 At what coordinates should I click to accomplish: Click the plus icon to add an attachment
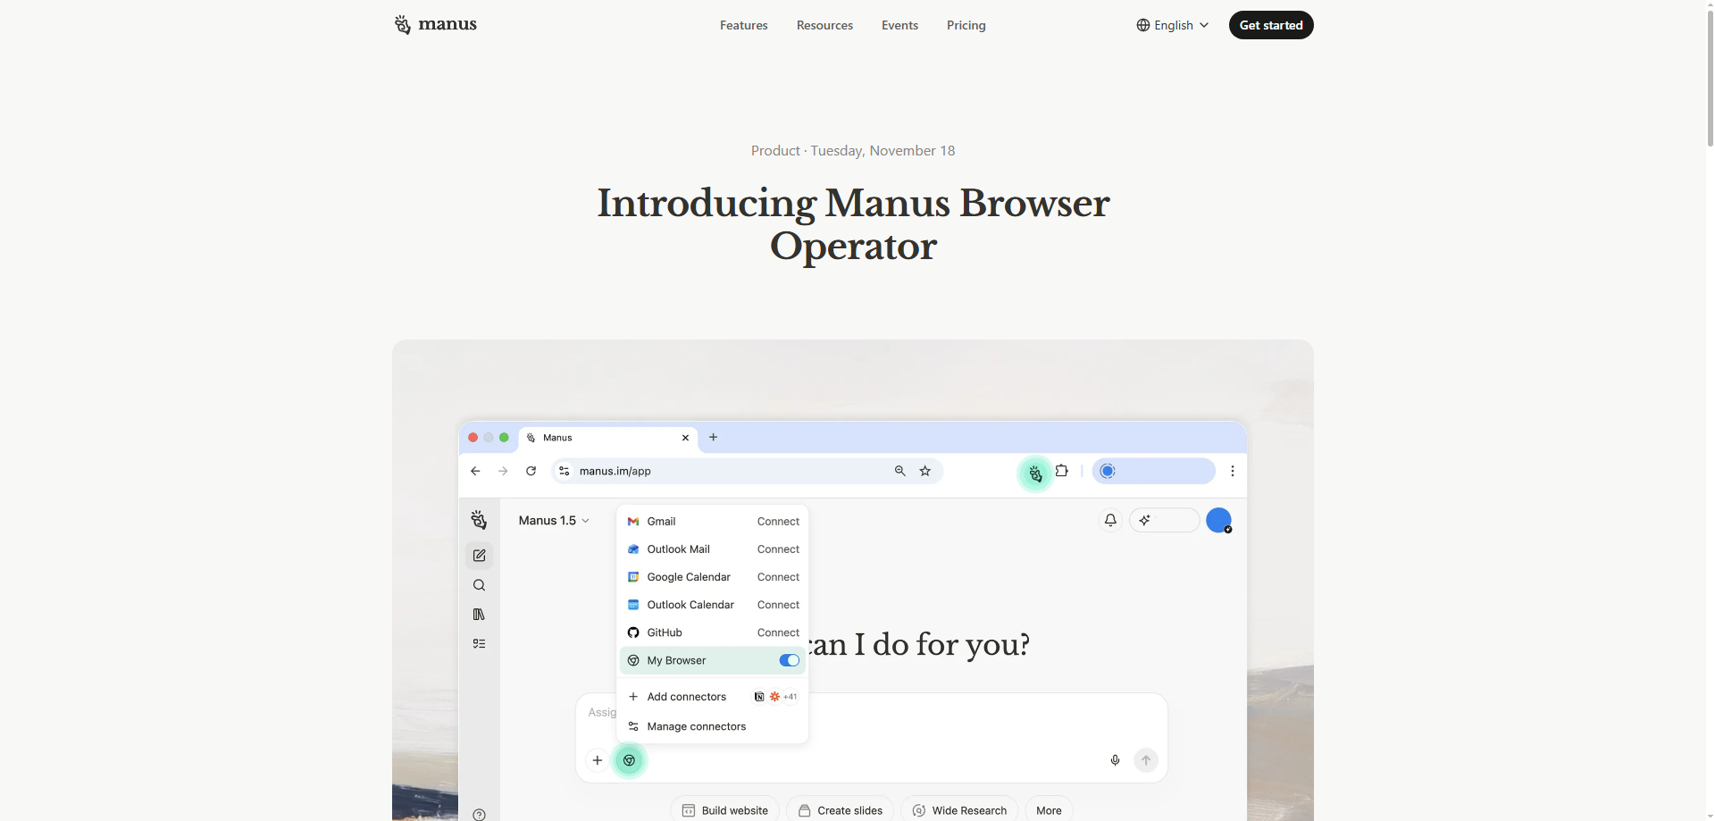pos(597,760)
